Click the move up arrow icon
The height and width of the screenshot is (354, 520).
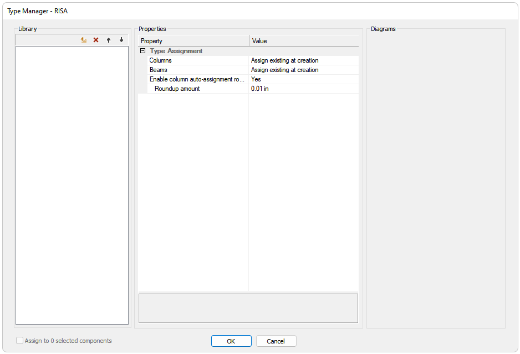click(x=109, y=40)
